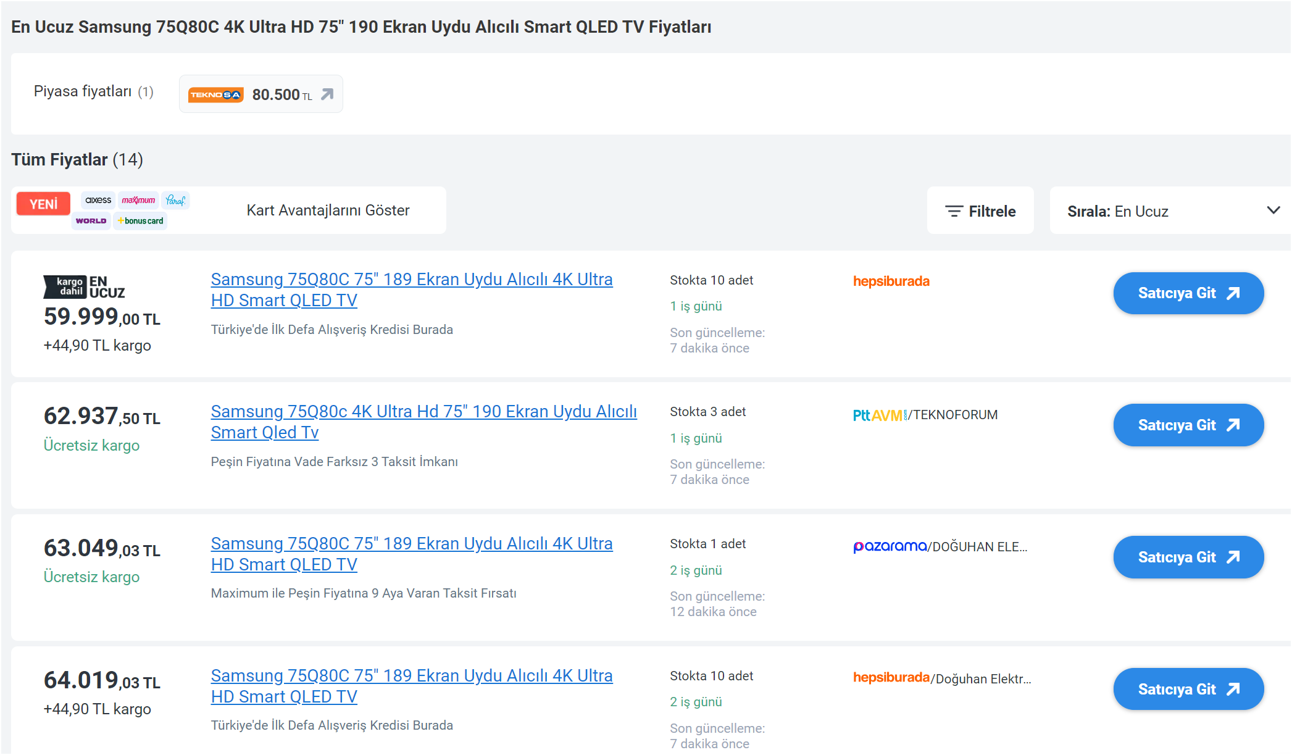
Task: Open the 62.937,50 TL PttAVM product link
Action: pyautogui.click(x=424, y=422)
